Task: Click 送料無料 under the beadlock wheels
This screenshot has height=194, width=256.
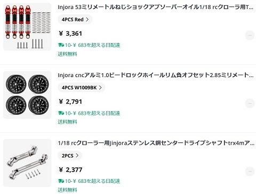Action: [67, 122]
